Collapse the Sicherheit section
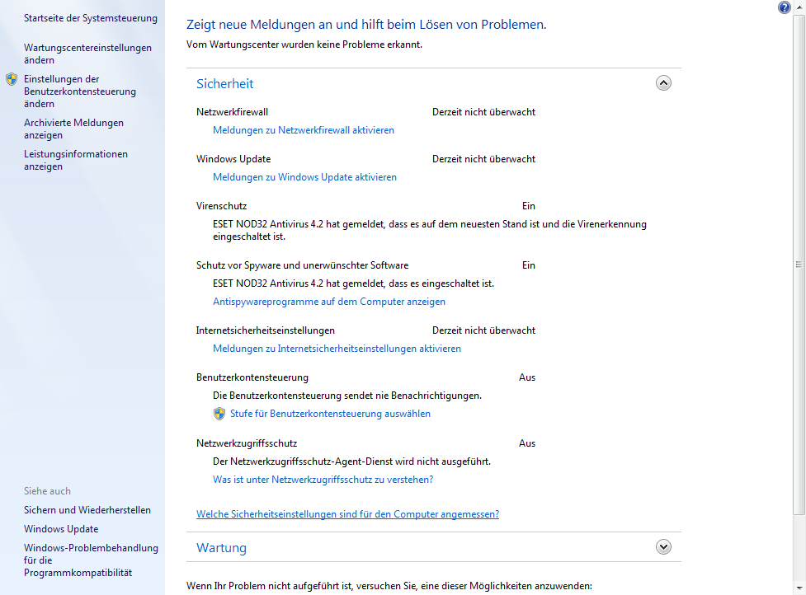 [663, 83]
